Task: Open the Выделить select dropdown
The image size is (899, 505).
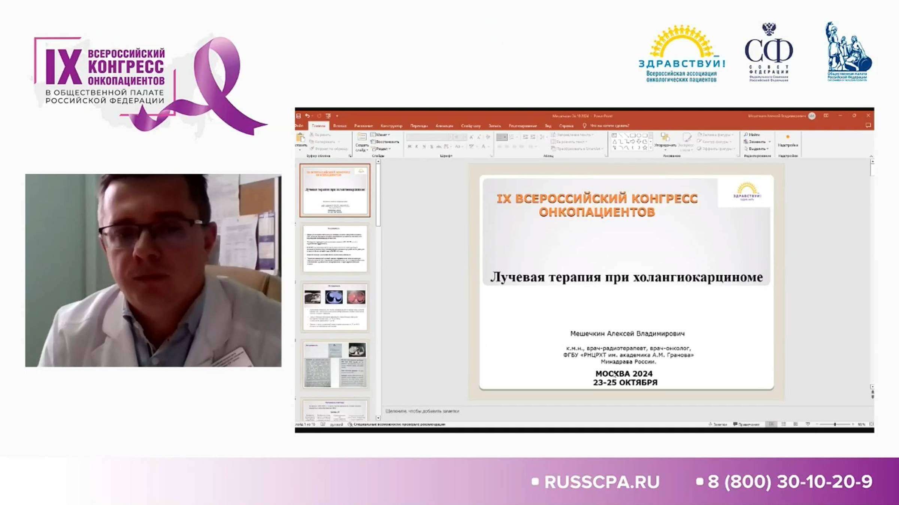Action: (x=757, y=149)
